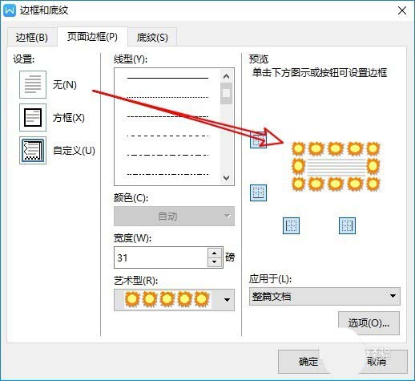Toggle the right border button in preview
This screenshot has height=381, width=415.
click(x=347, y=225)
